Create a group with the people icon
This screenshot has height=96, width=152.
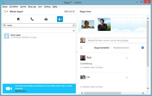[x=46, y=19]
